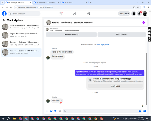The image size is (151, 121).
Task: Click the message input field Aa
Action: 101,111
